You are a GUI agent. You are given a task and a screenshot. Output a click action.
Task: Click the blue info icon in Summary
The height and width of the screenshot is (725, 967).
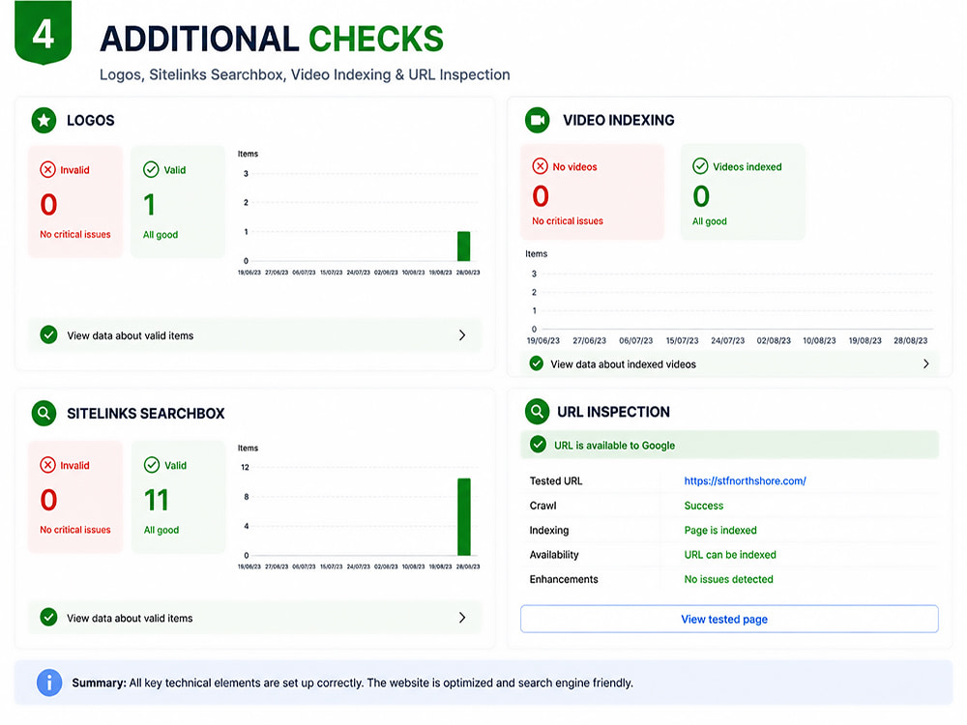[49, 682]
